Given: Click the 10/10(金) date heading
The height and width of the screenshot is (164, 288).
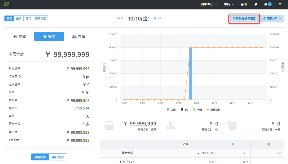Looking at the screenshot, I should [139, 19].
